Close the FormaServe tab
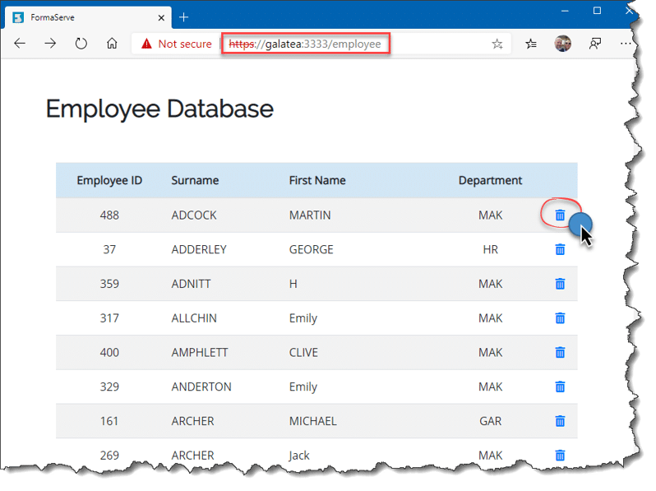Image resolution: width=656 pixels, height=491 pixels. click(x=159, y=17)
